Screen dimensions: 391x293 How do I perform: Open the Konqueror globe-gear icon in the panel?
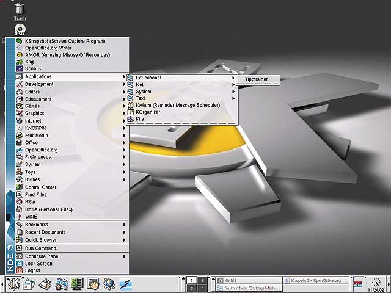109,284
